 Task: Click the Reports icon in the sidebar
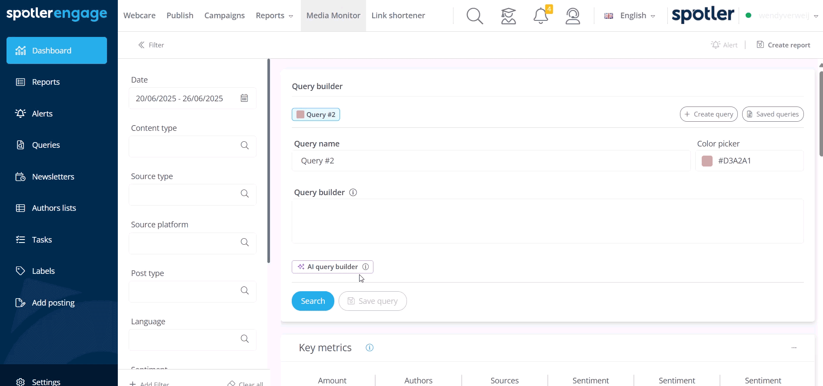[x=20, y=82]
